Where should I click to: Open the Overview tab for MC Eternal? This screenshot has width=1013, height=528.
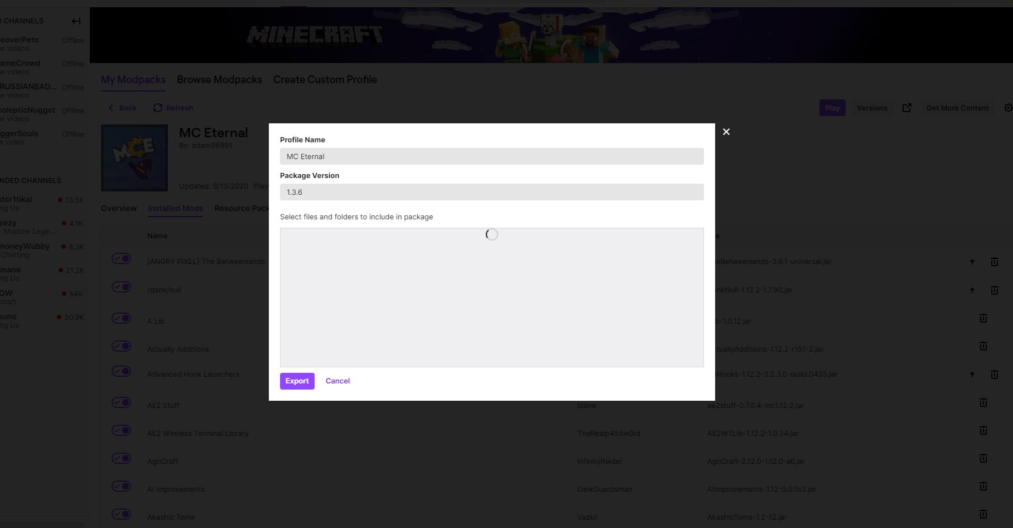tap(119, 208)
